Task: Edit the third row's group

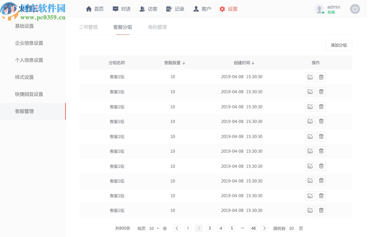Action: [x=310, y=107]
